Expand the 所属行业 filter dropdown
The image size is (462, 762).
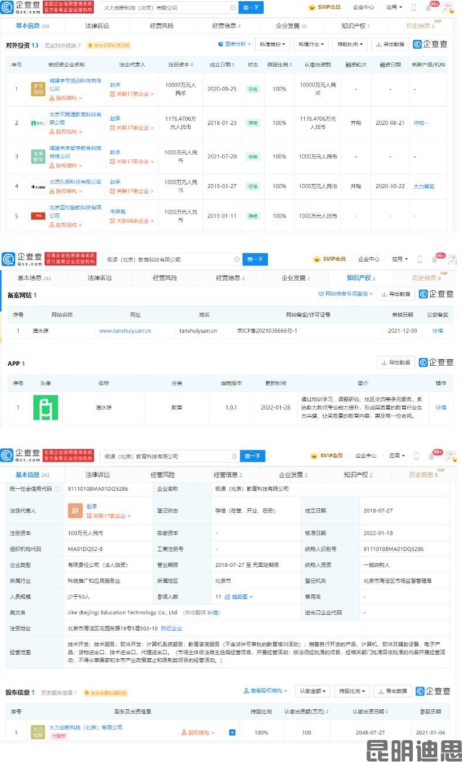click(x=311, y=44)
